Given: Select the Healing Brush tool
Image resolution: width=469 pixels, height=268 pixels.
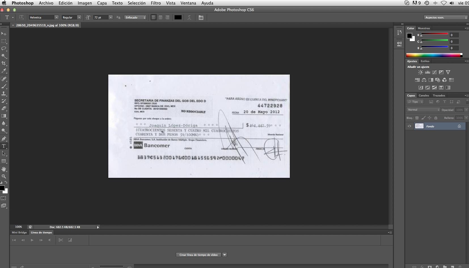Looking at the screenshot, I should tap(4, 79).
